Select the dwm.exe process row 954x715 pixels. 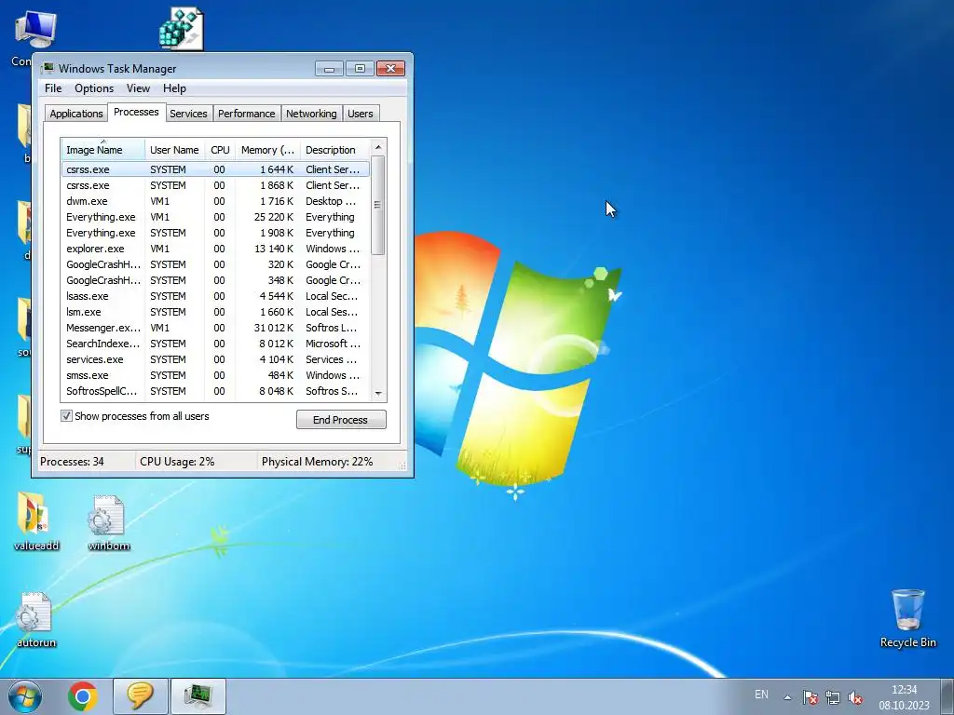(x=215, y=201)
